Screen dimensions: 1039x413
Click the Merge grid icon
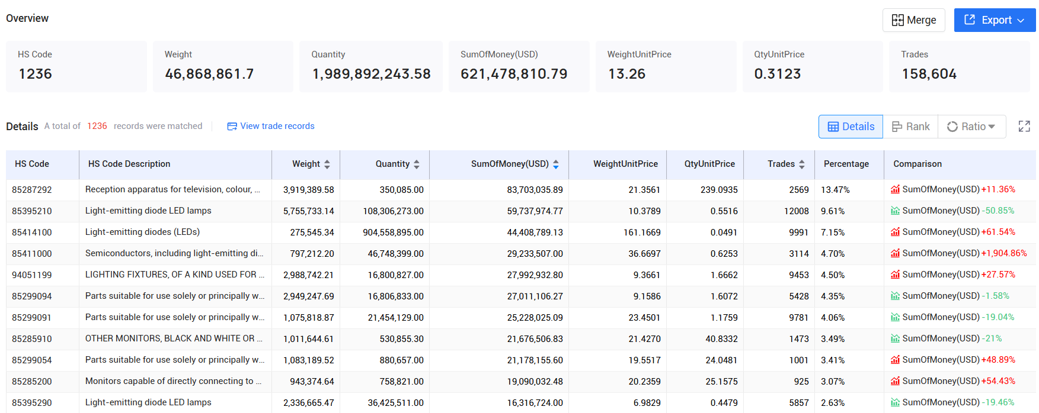(x=897, y=20)
